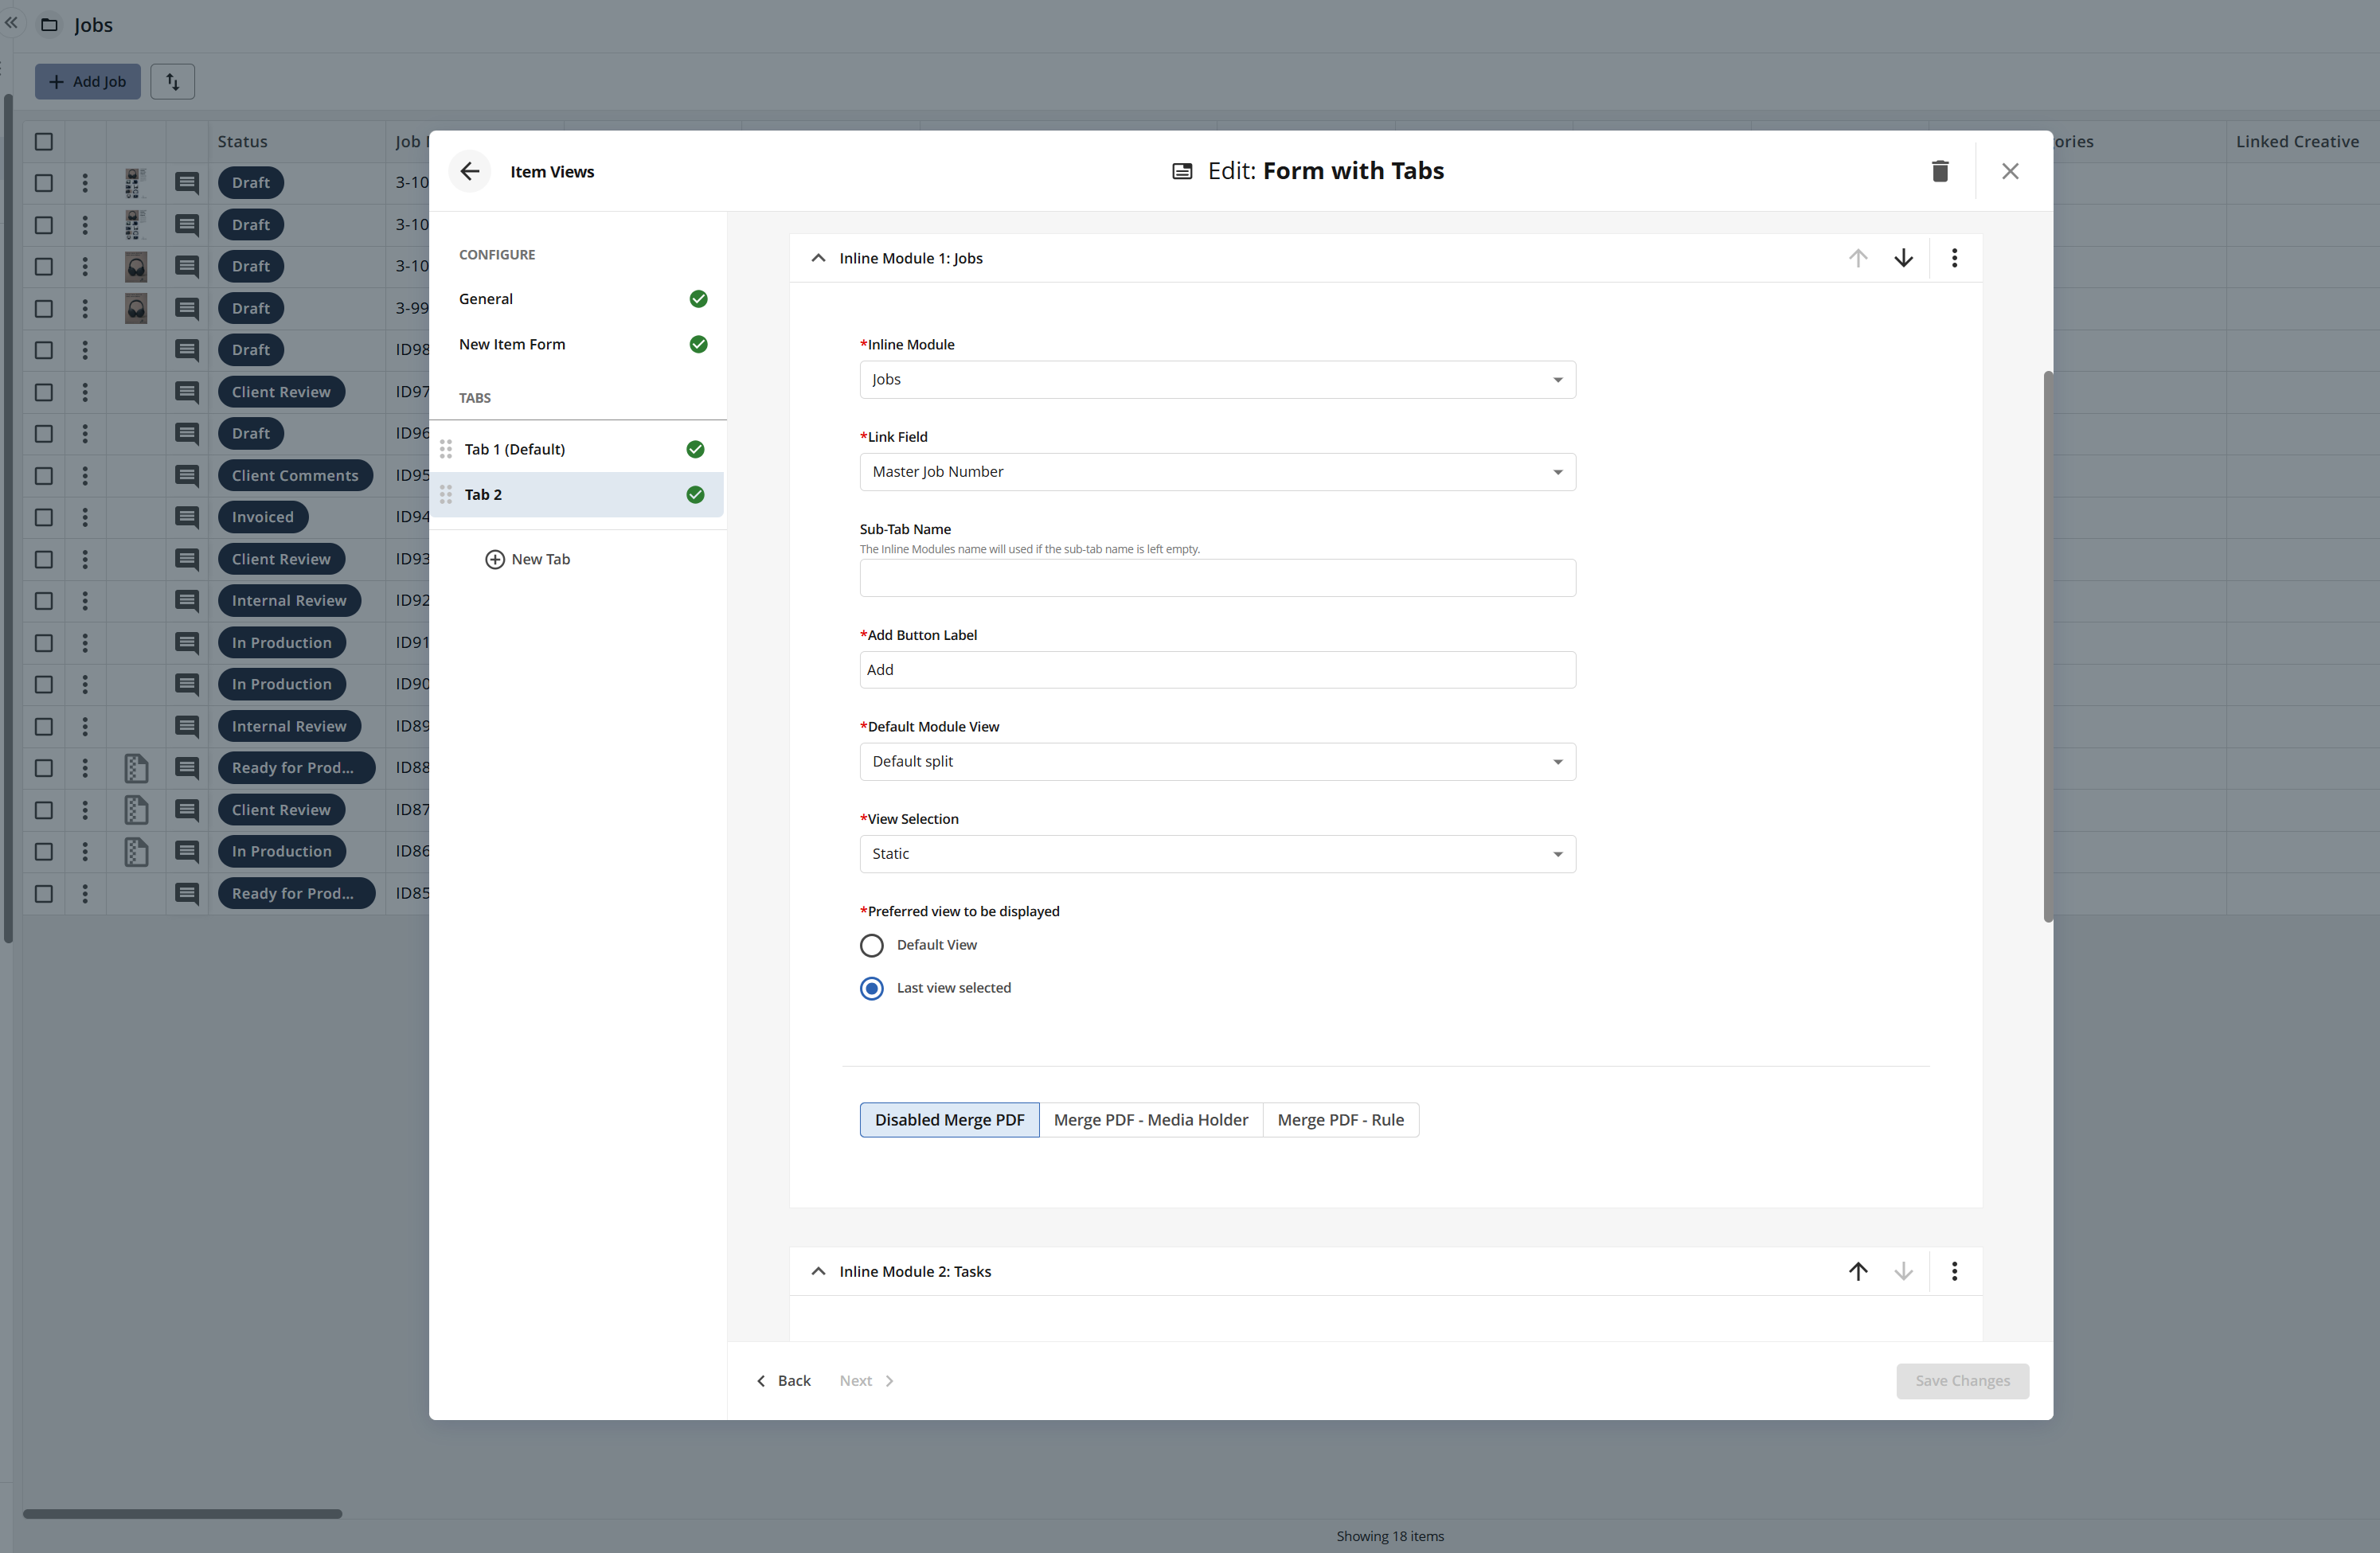Screen dimensions: 2380x1553
Task: Click the Next button at dialog bottom
Action: click(x=866, y=1381)
